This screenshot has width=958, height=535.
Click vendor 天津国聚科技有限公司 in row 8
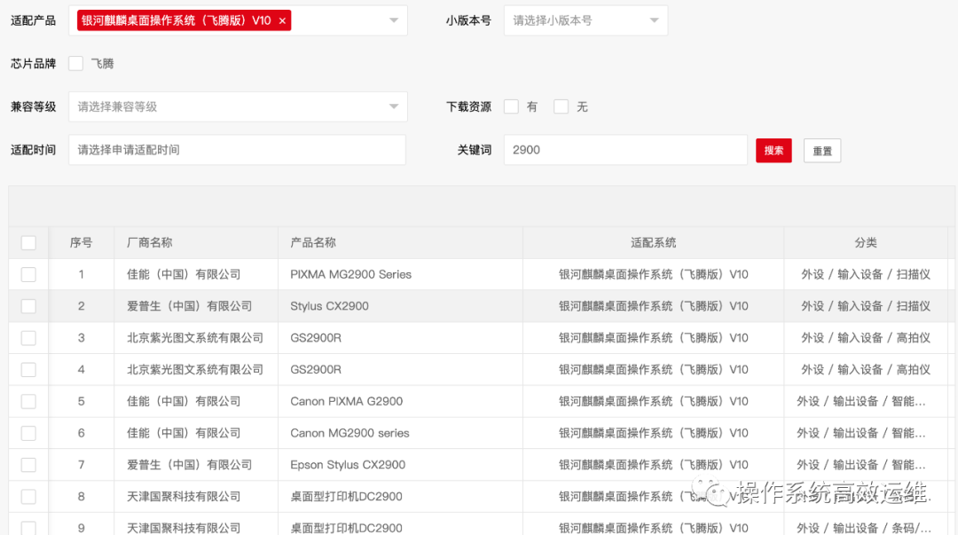[184, 497]
